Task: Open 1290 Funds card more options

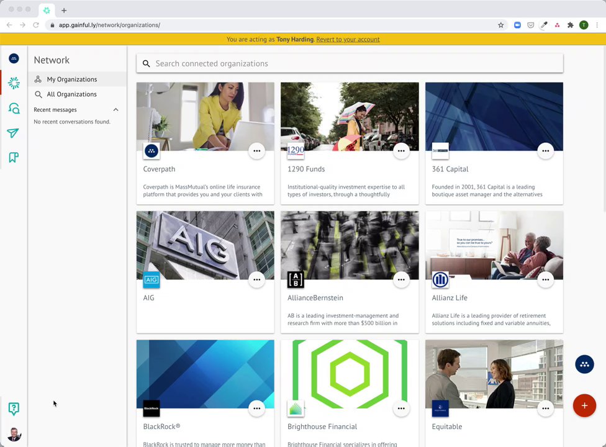Action: 401,151
